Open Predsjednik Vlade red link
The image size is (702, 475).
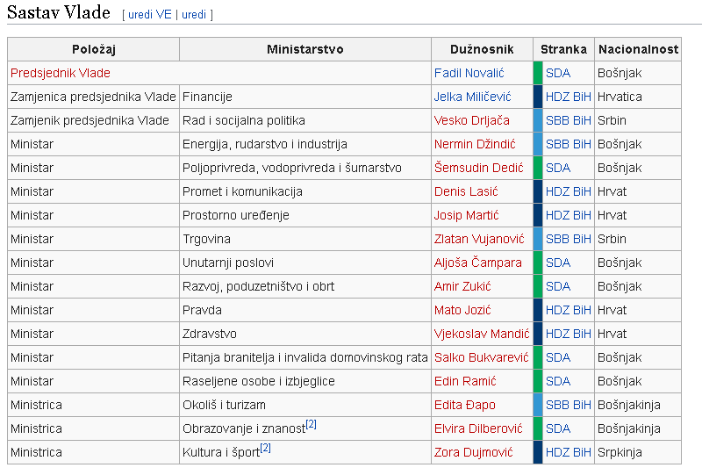pos(60,73)
